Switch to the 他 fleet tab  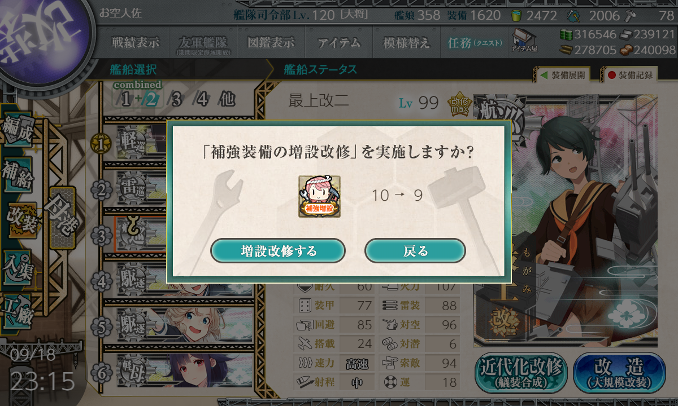pyautogui.click(x=227, y=100)
